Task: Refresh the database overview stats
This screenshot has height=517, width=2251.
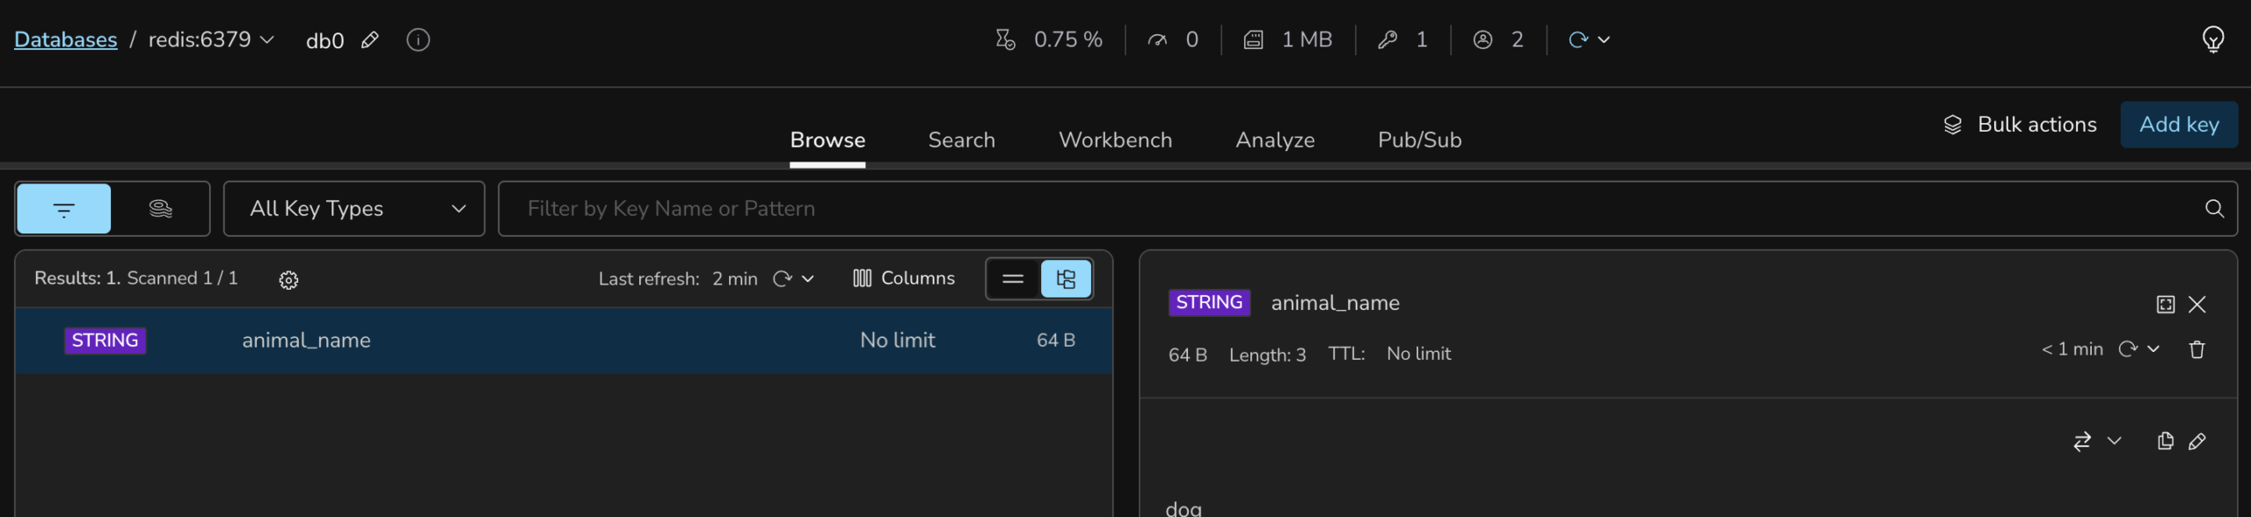Action: 1578,39
